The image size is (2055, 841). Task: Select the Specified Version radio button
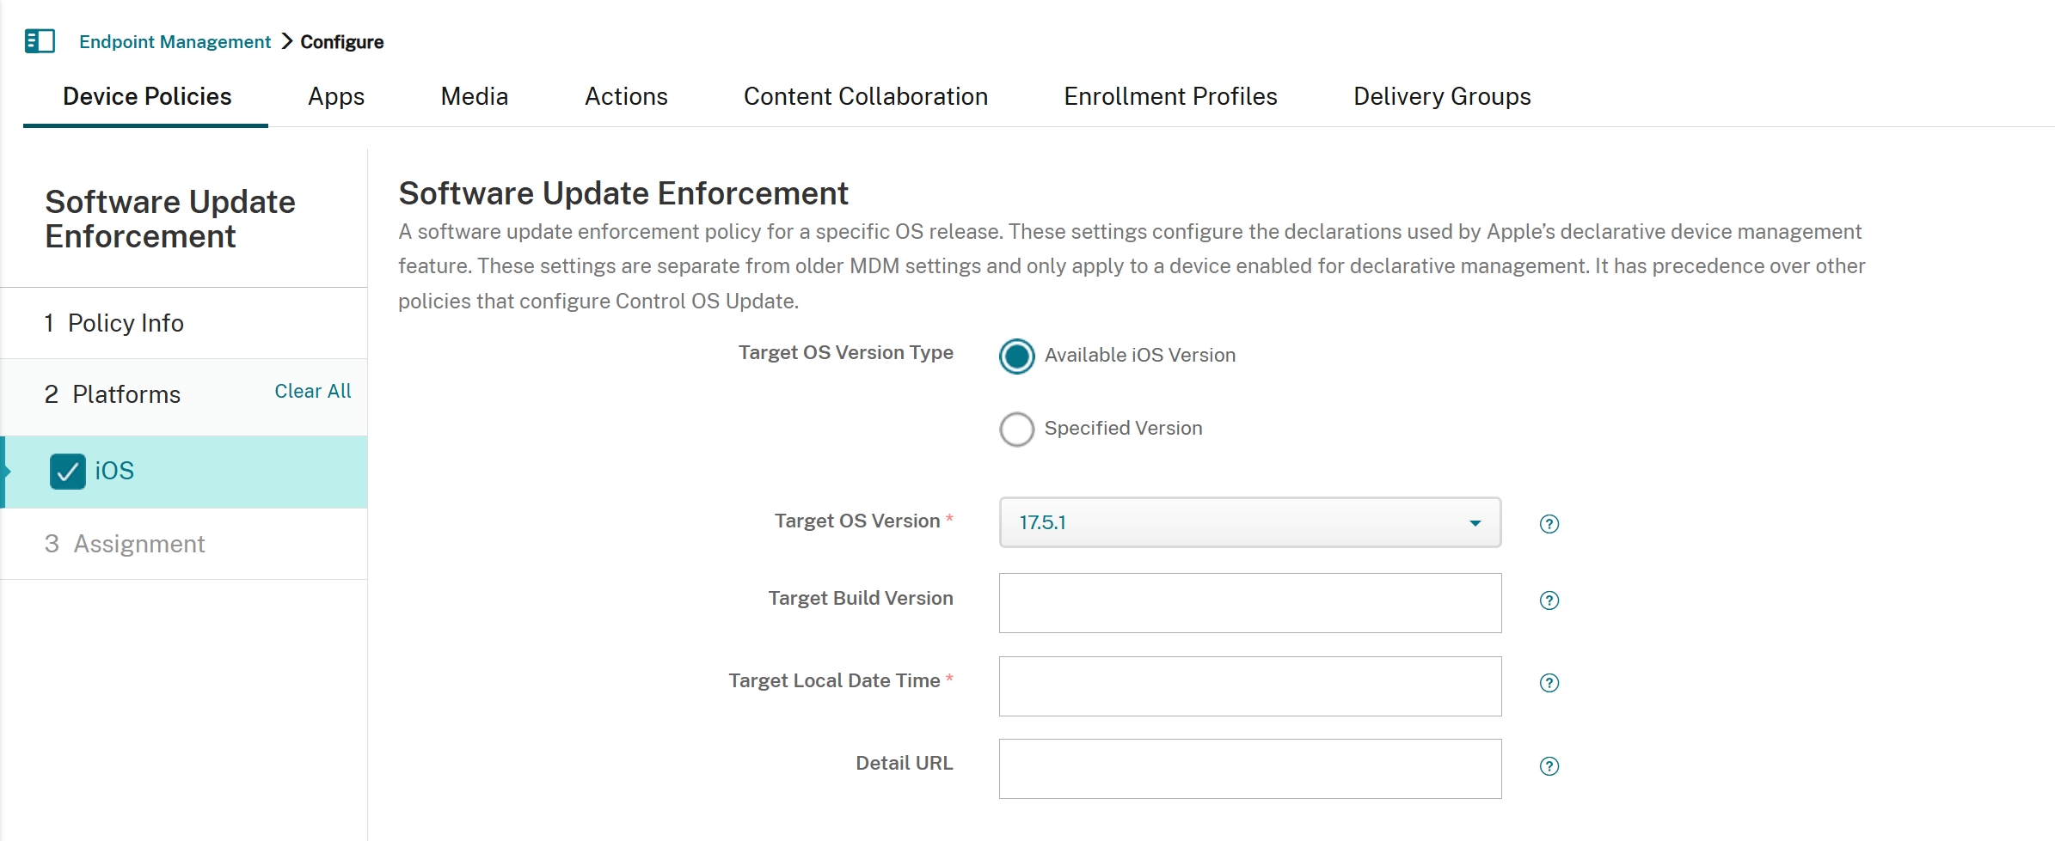tap(1016, 429)
